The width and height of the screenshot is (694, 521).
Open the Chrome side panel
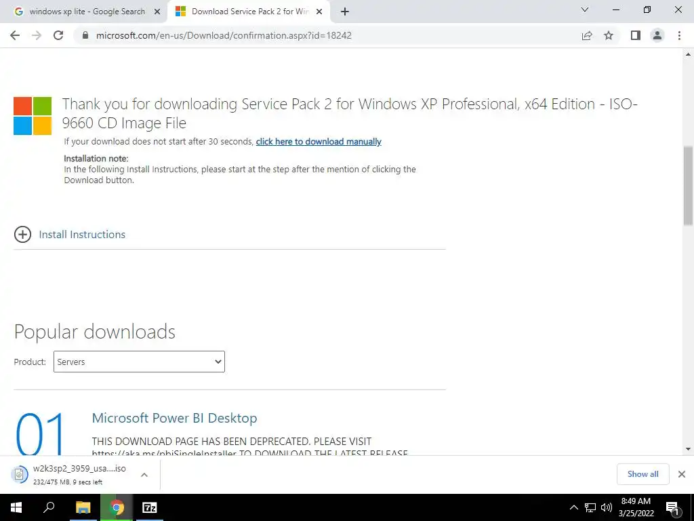pyautogui.click(x=636, y=35)
